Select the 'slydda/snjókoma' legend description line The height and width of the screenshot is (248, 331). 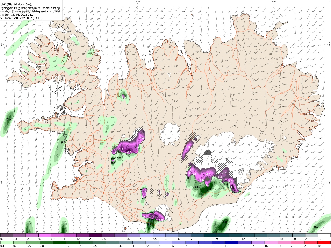point(31,11)
